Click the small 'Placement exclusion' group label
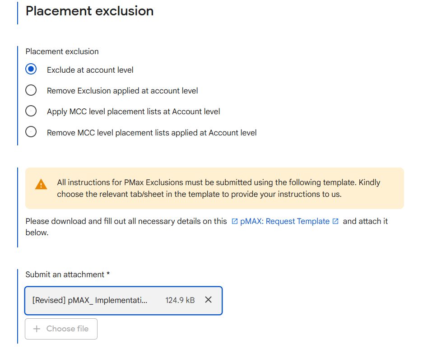This screenshot has width=423, height=349. 62,51
